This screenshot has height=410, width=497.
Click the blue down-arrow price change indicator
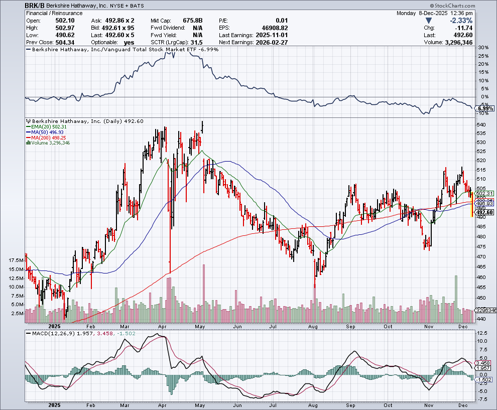(428, 20)
